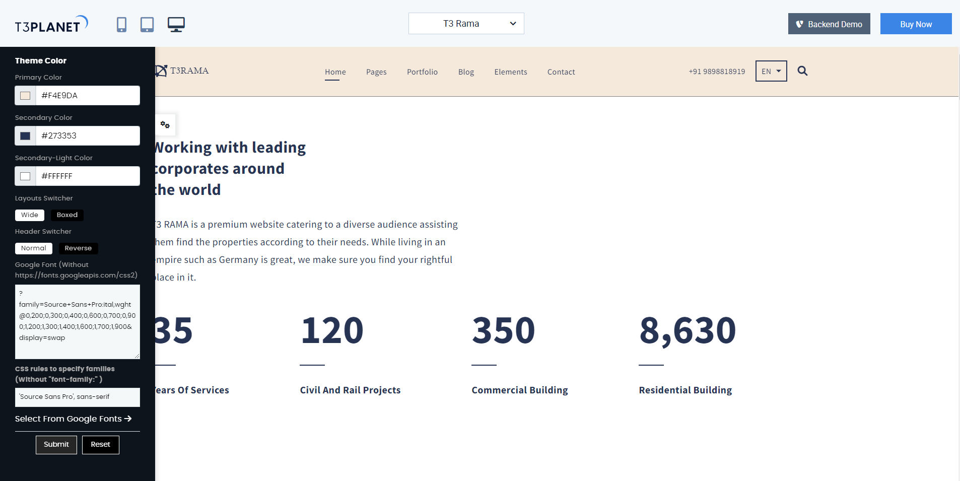Open the Secondary-Light Color swatch picker
This screenshot has height=481, width=960.
(x=25, y=176)
